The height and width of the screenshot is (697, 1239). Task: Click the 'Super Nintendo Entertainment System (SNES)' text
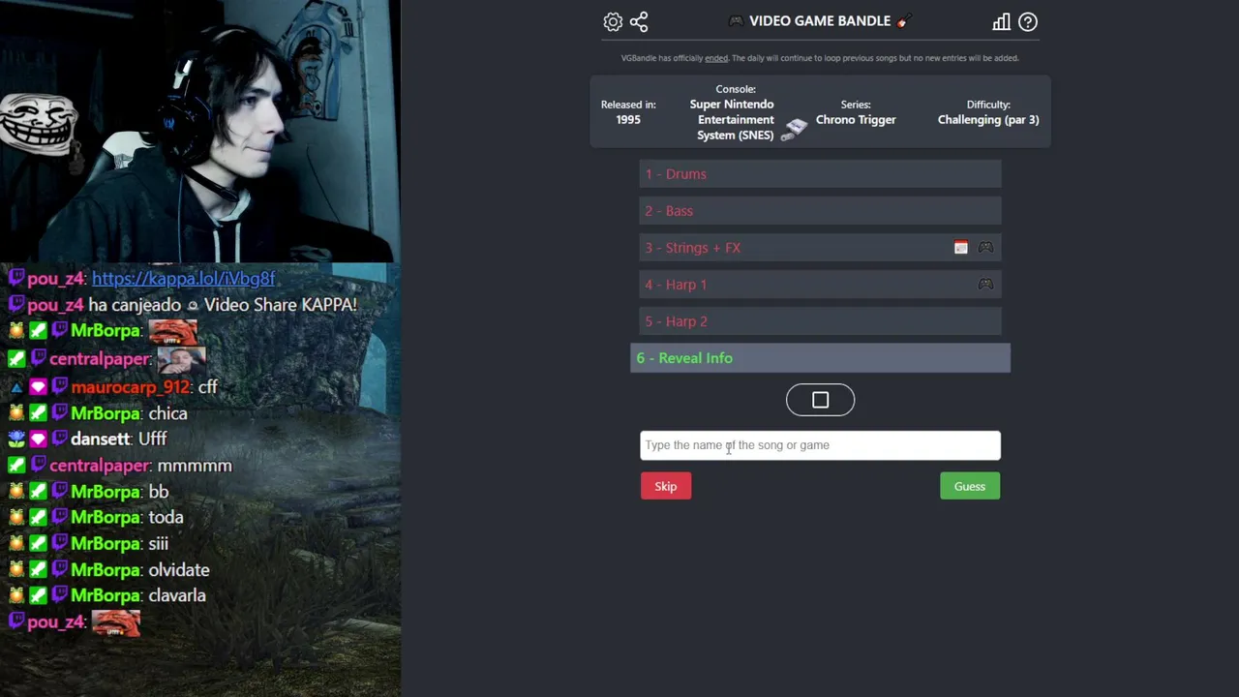732,120
